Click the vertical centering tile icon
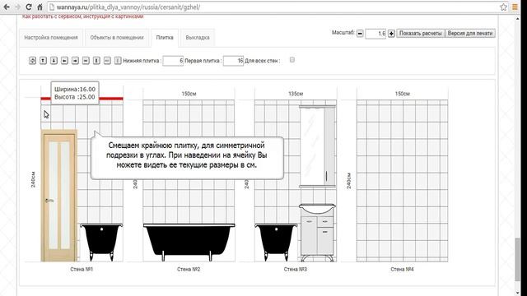The height and width of the screenshot is (296, 527). [x=96, y=61]
